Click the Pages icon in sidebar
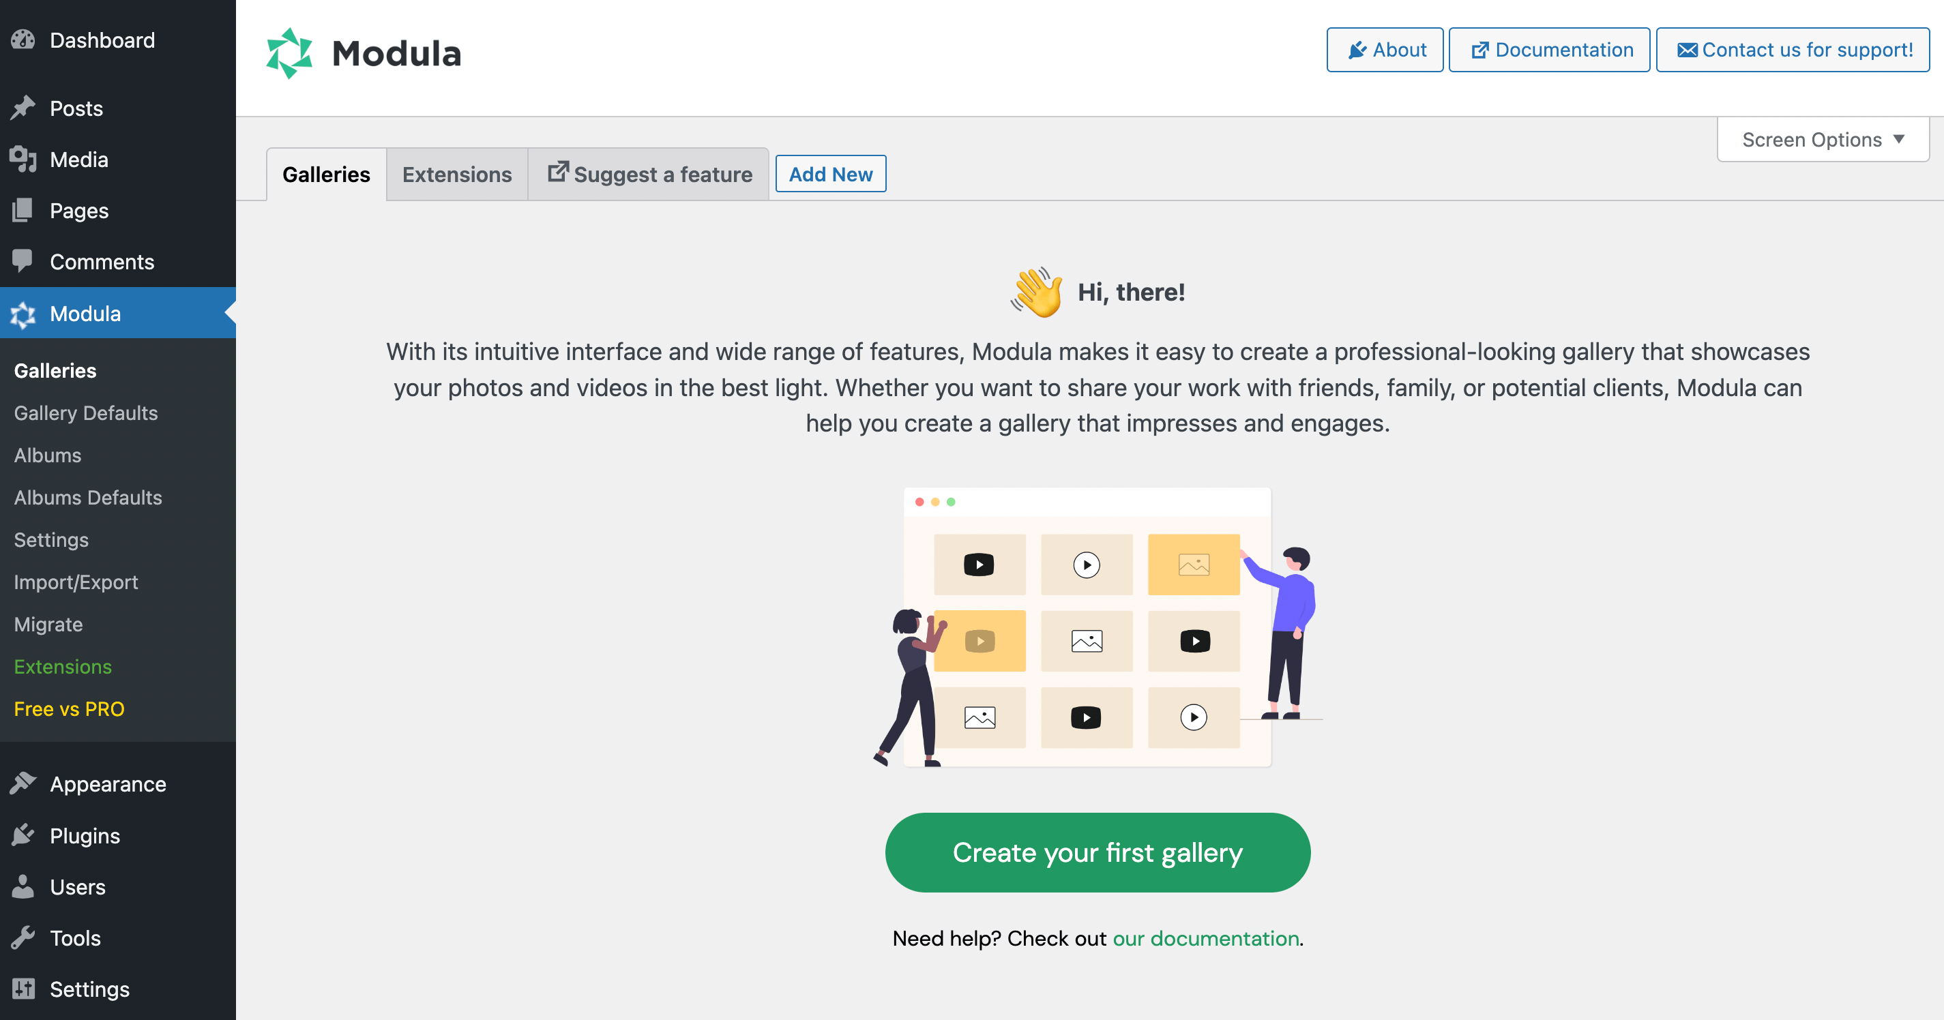The height and width of the screenshot is (1020, 1944). (x=23, y=211)
